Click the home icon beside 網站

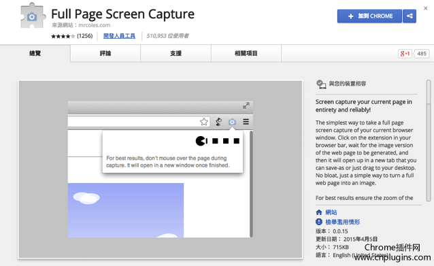pos(319,212)
